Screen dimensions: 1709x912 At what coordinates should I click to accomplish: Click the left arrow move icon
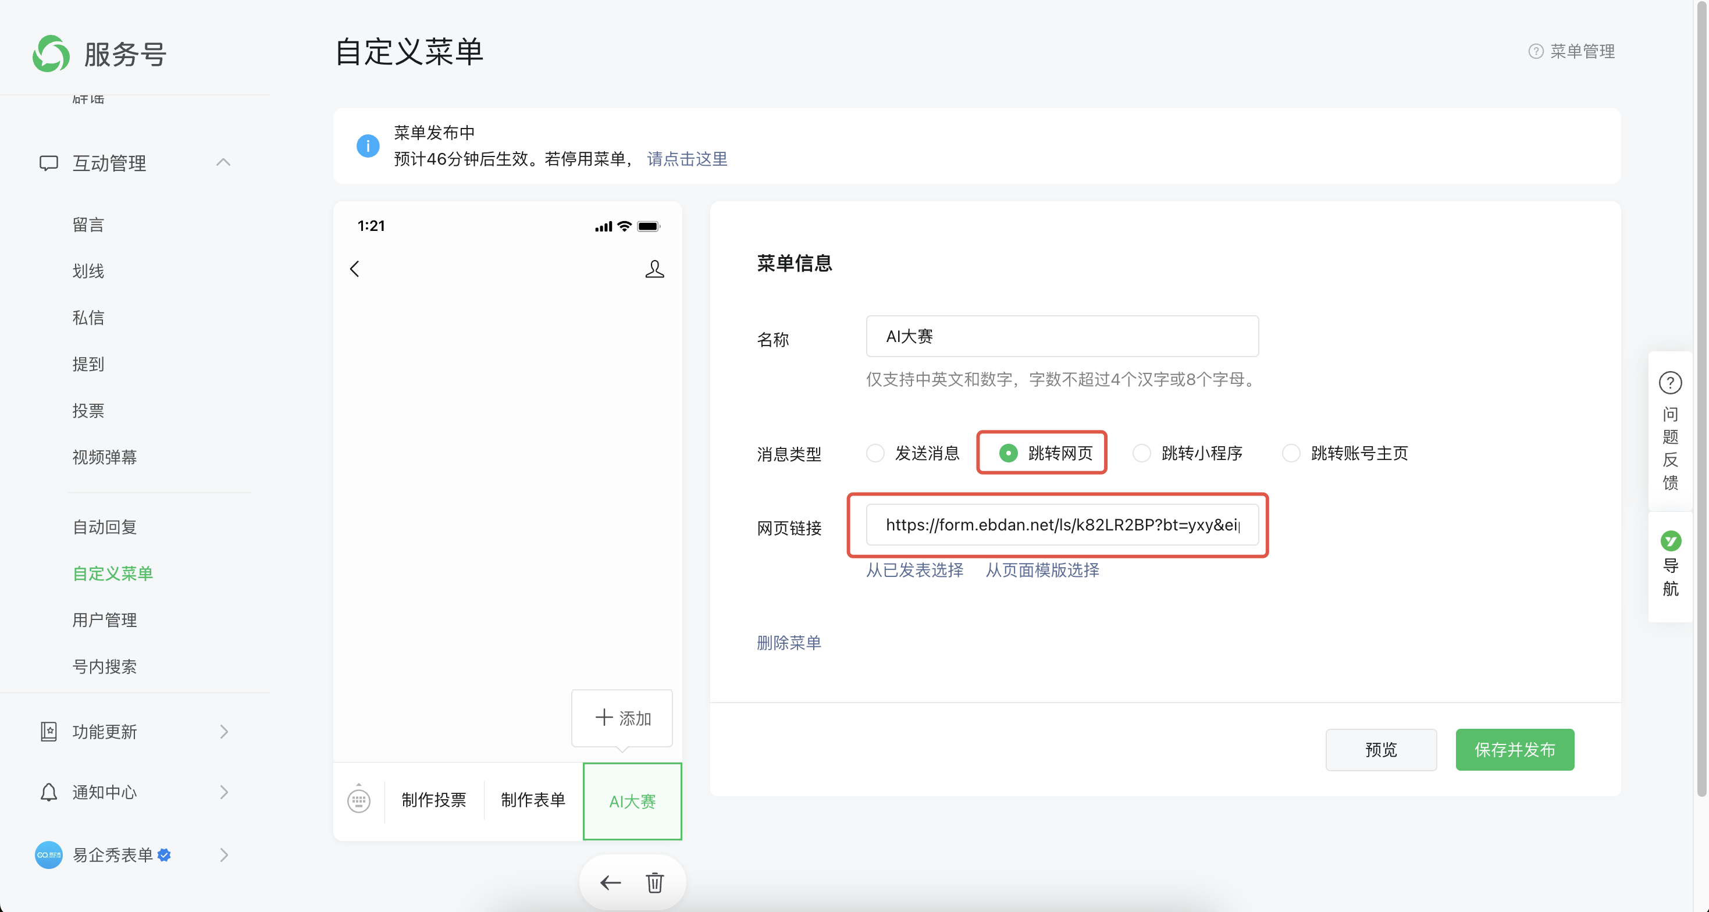click(x=610, y=882)
